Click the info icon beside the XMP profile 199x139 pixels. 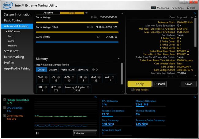click(93, 70)
